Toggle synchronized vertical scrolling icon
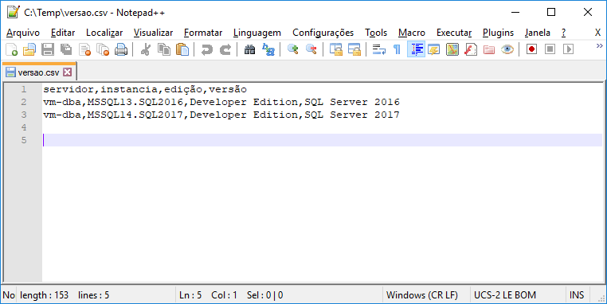This screenshot has width=607, height=304. click(335, 49)
